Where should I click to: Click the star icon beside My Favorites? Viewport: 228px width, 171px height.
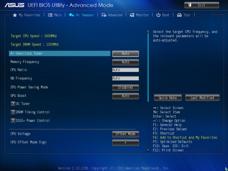15,15
